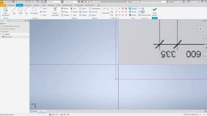Activate the Move command
The width and height of the screenshot is (207, 116).
(x=65, y=8)
